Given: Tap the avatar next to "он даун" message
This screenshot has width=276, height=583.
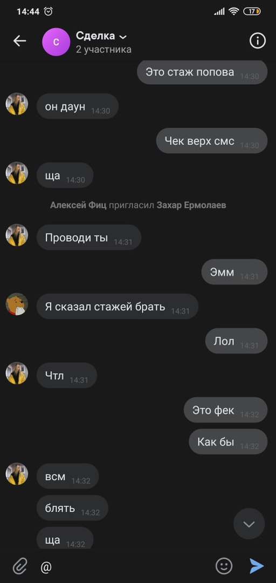Looking at the screenshot, I should click(17, 104).
